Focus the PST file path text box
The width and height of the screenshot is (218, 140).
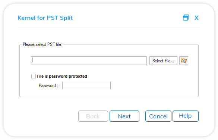(89, 60)
